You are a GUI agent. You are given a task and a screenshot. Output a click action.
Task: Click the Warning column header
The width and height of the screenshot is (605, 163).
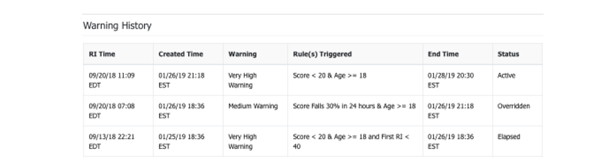(242, 54)
